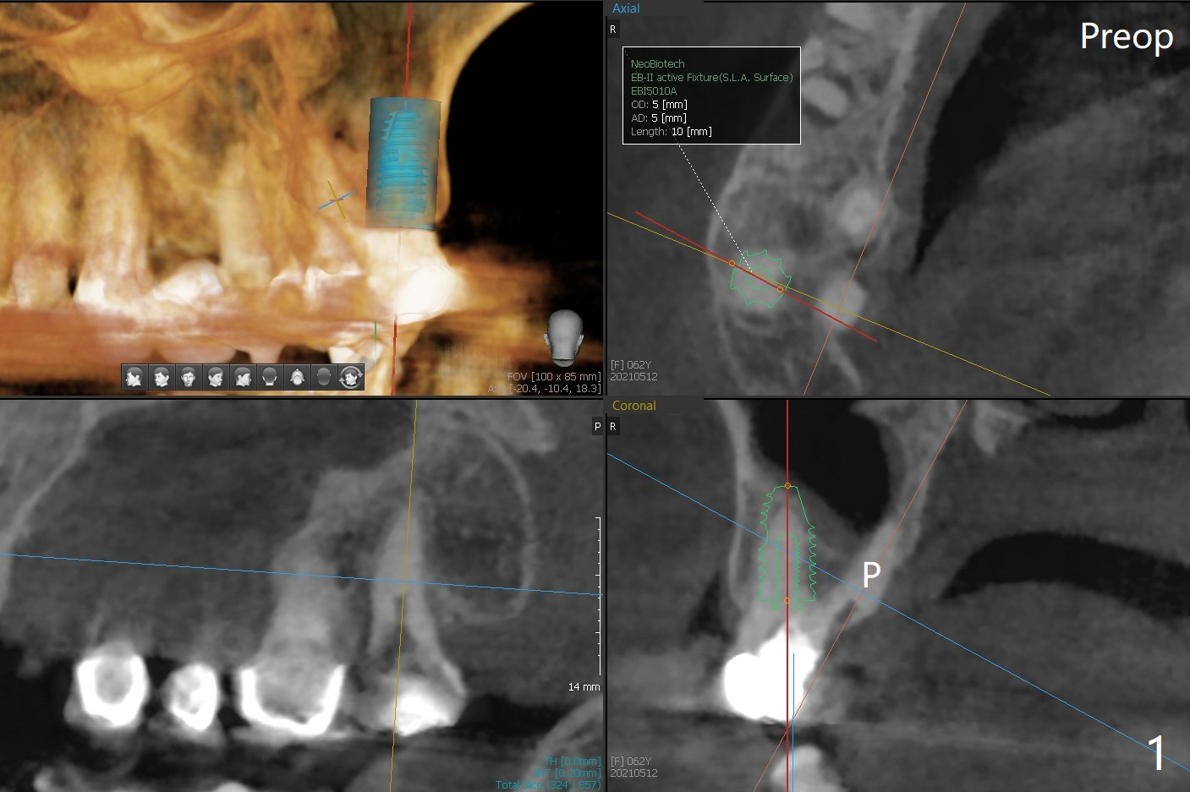Screen dimensions: 1190x792
Task: Click the R orientation marker in Coronal view
Action: click(613, 427)
